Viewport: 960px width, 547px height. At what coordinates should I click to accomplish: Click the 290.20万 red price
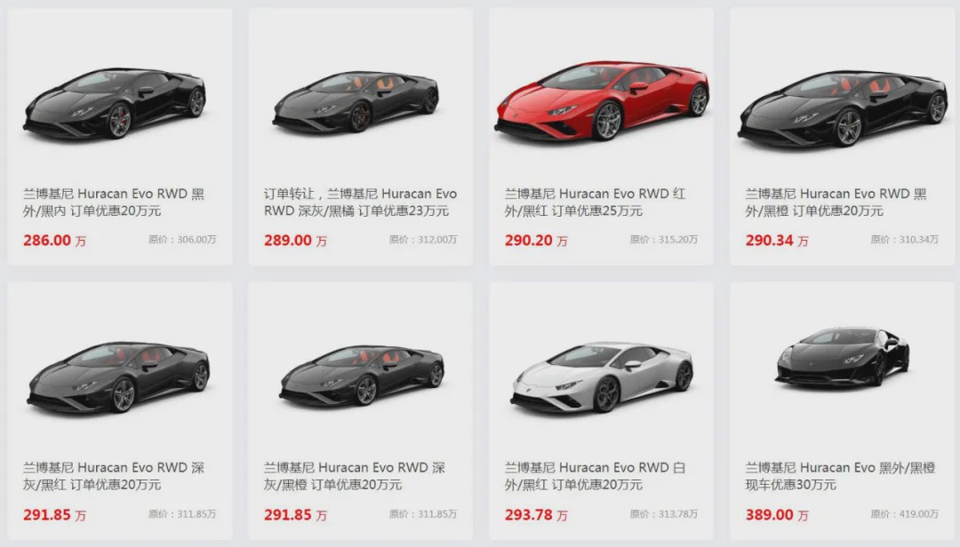[536, 241]
